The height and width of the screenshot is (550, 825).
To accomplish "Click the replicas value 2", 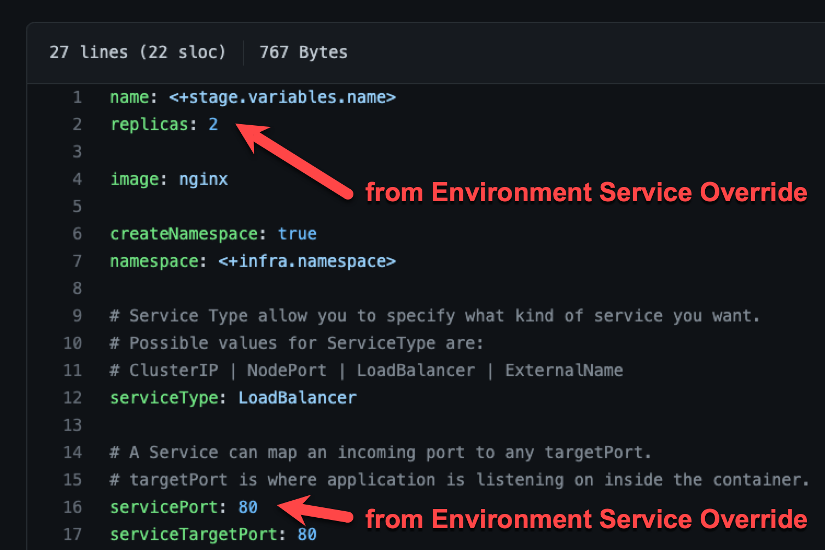I will tap(213, 125).
